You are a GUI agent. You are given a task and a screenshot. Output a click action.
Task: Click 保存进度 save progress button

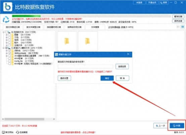[178, 21]
